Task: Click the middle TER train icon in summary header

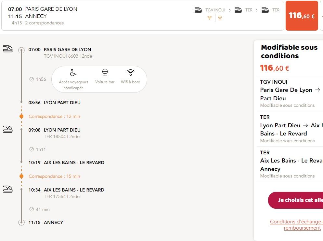Action: tap(238, 10)
